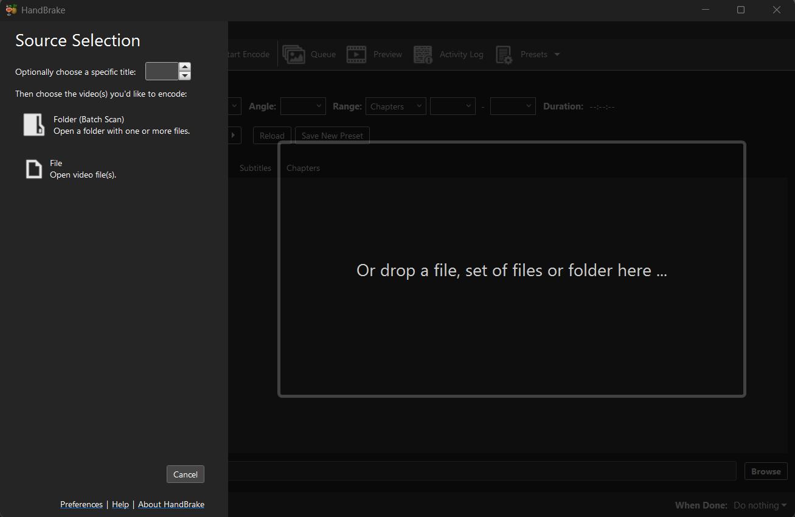Switch to the Chapters tab
Screen dimensions: 795x517
[303, 168]
